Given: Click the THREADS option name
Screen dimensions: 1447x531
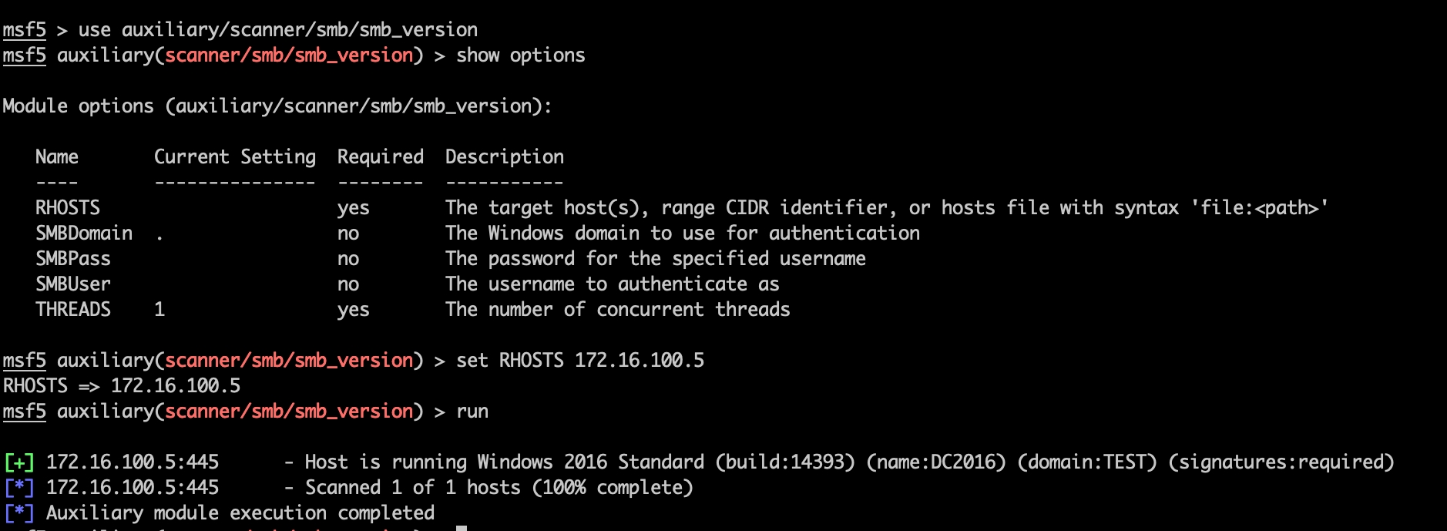Looking at the screenshot, I should pyautogui.click(x=73, y=310).
